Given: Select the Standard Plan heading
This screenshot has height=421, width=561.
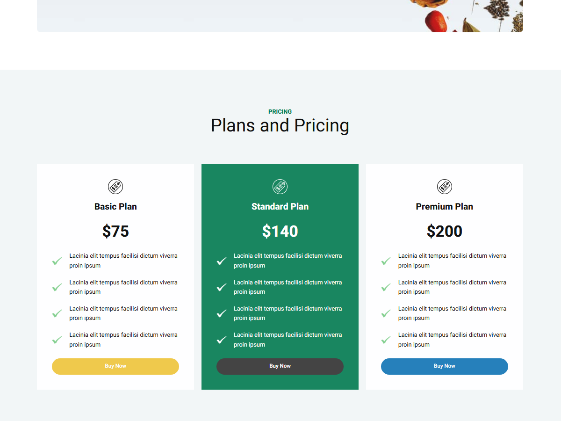Looking at the screenshot, I should [x=280, y=206].
